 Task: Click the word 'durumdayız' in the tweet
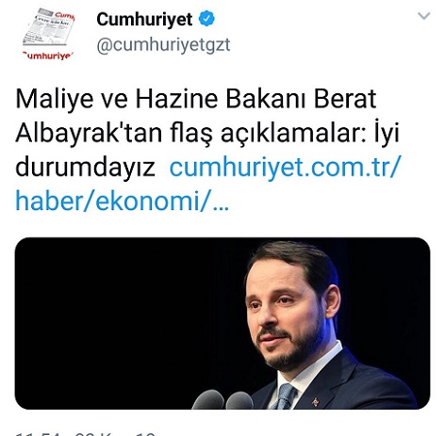85,167
